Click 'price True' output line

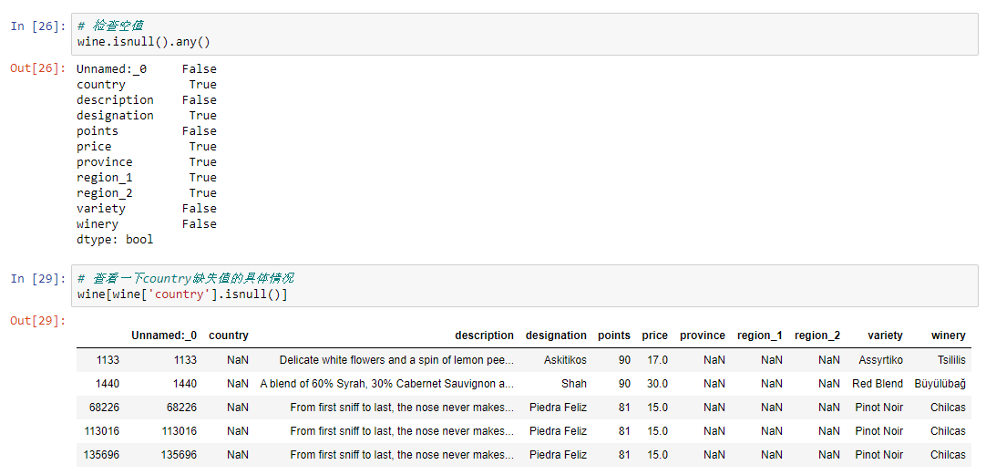click(x=147, y=146)
